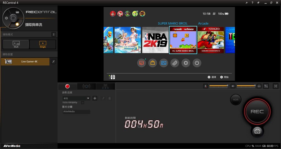Click the pin icon in title bar
The width and height of the screenshot is (281, 149).
click(x=258, y=3)
